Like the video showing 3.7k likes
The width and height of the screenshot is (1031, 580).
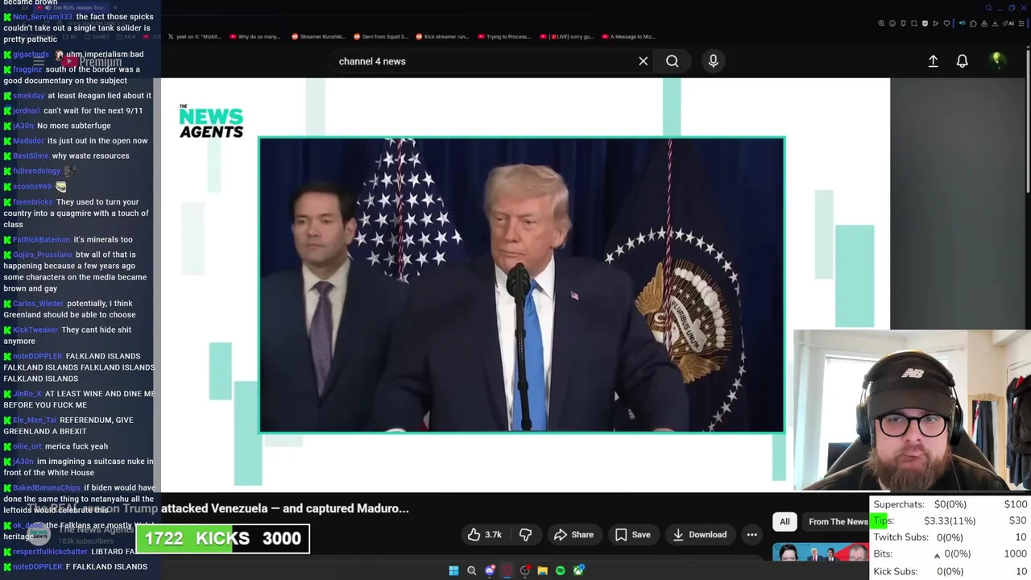pyautogui.click(x=485, y=534)
